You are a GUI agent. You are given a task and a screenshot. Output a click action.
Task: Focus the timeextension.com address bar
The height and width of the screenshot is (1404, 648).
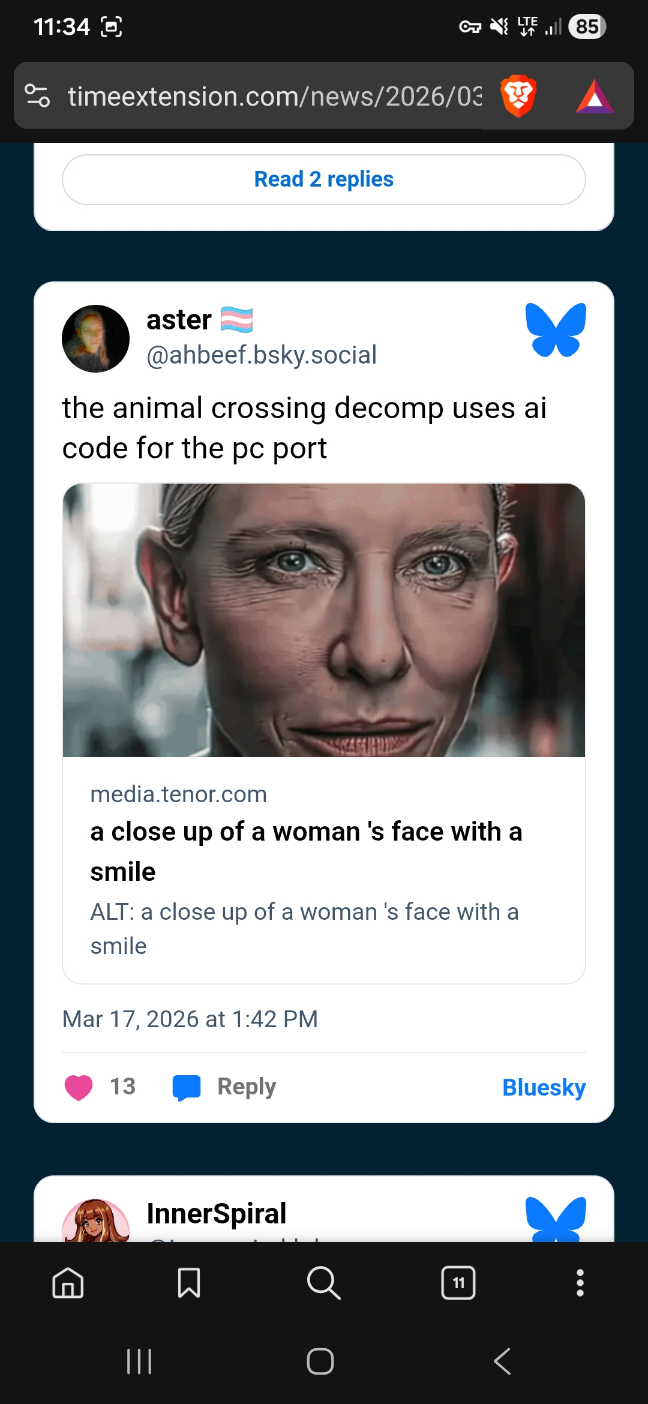tap(275, 96)
